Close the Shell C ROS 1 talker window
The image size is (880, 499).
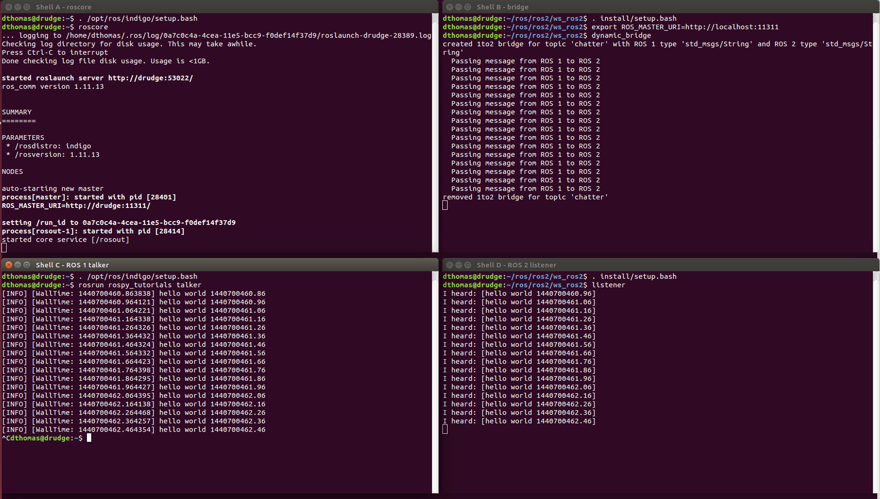pos(9,265)
